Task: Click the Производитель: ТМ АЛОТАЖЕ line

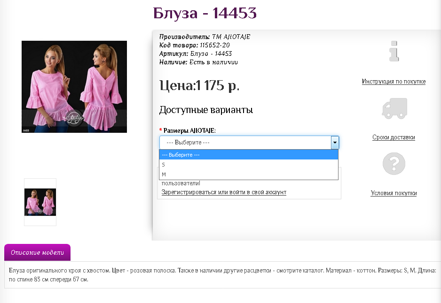Action: click(x=205, y=37)
